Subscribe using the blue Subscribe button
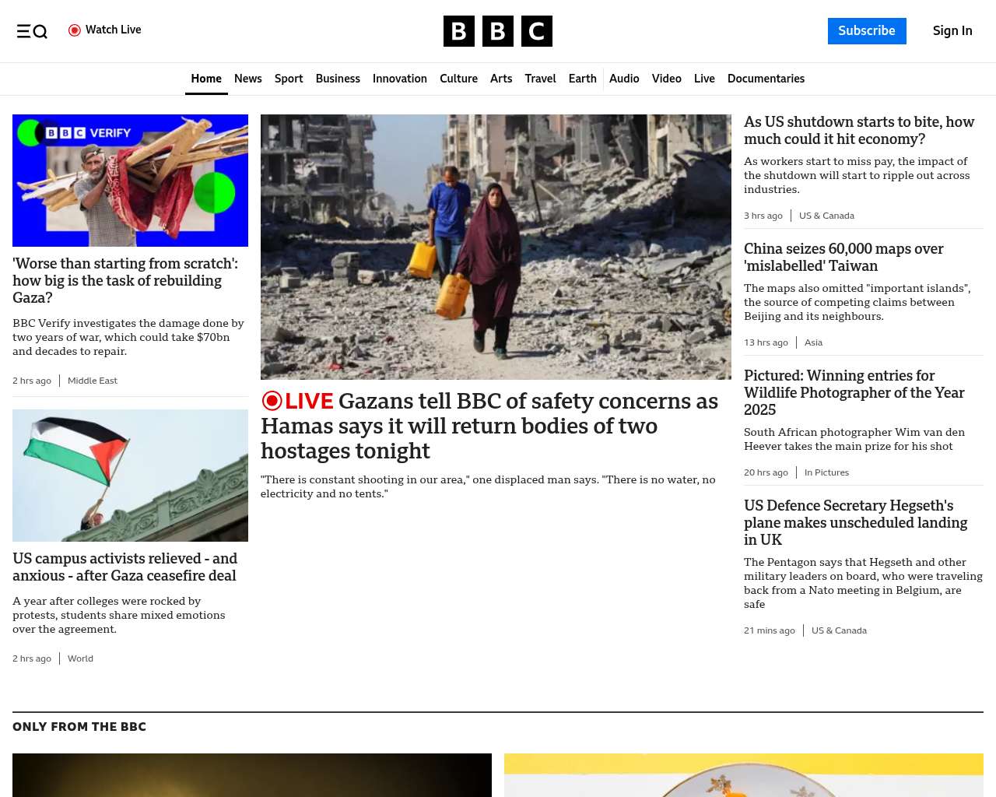The image size is (996, 797). [x=866, y=31]
